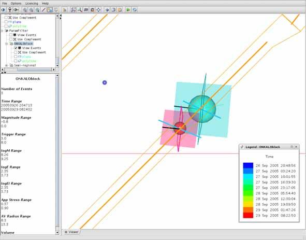Click the tree horizontal scroll-left arrow
306x240 pixels.
click(x=3, y=69)
